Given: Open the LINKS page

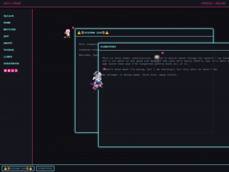Looking at the screenshot, I should (x=8, y=57).
